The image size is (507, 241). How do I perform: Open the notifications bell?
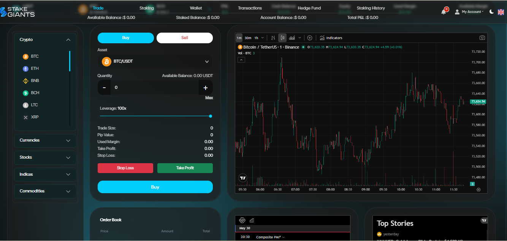[x=444, y=12]
